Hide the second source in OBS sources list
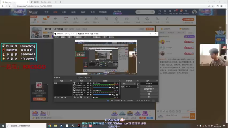The height and width of the screenshot is (128, 228). point(88,86)
